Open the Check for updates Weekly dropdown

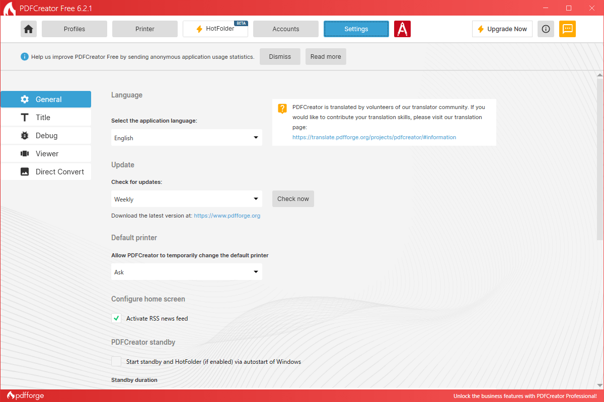coord(186,199)
